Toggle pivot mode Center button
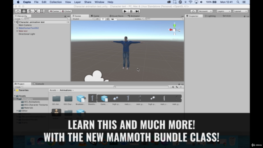Screen dimensions: 263x148 (54, 11)
